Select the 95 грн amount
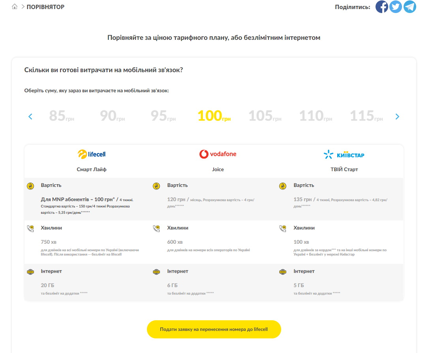The height and width of the screenshot is (353, 432). pos(163,116)
